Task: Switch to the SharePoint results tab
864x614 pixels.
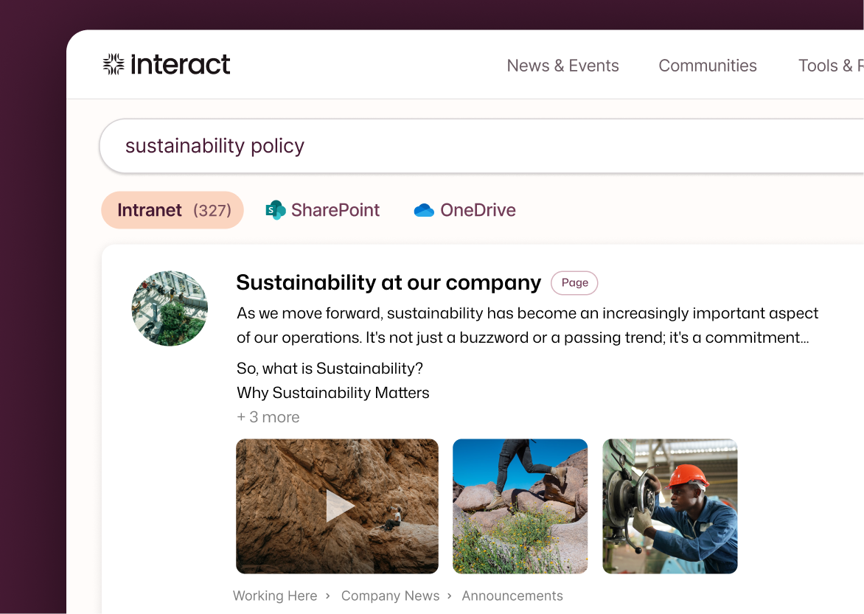Action: coord(322,210)
